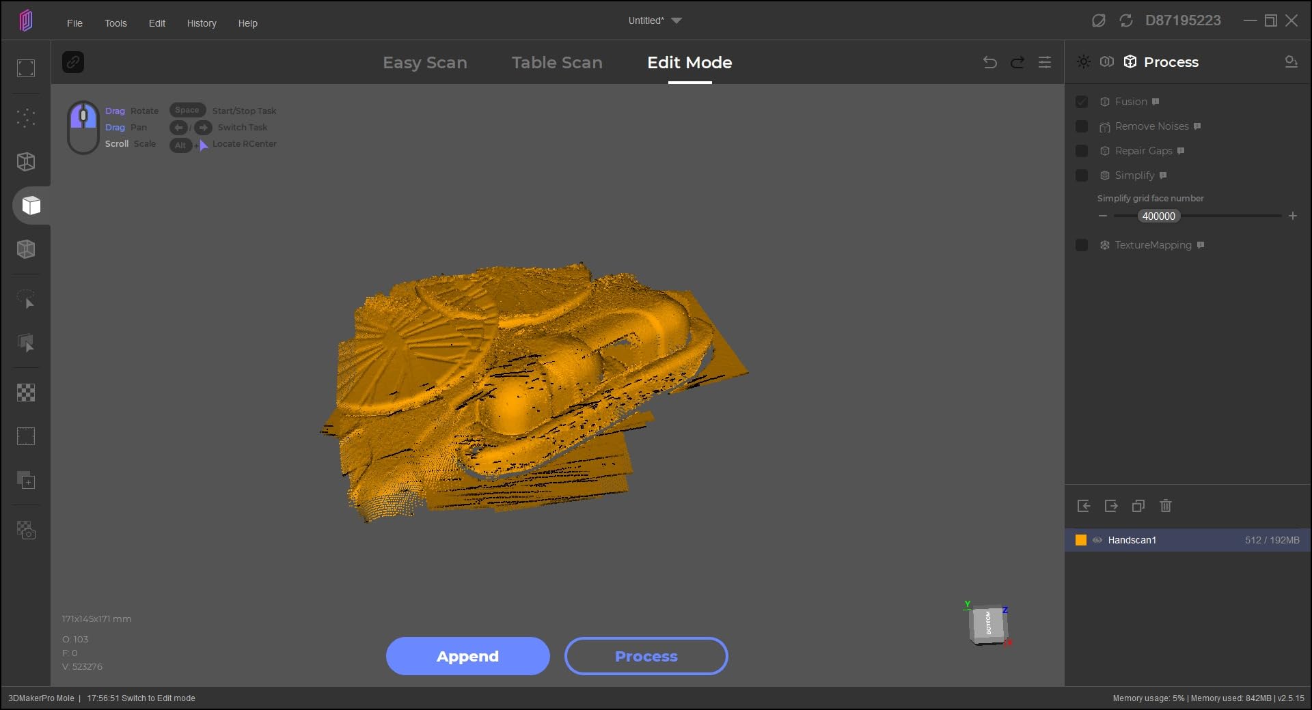Screen dimensions: 1312x710
Task: Click the blue Append button
Action: [468, 656]
